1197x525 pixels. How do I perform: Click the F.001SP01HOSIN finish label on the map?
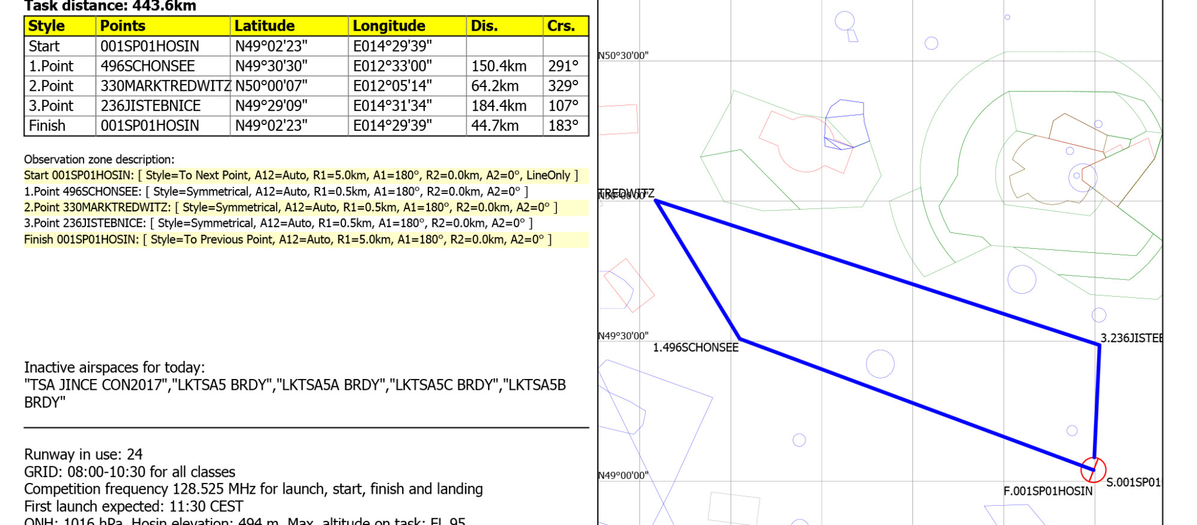1047,491
